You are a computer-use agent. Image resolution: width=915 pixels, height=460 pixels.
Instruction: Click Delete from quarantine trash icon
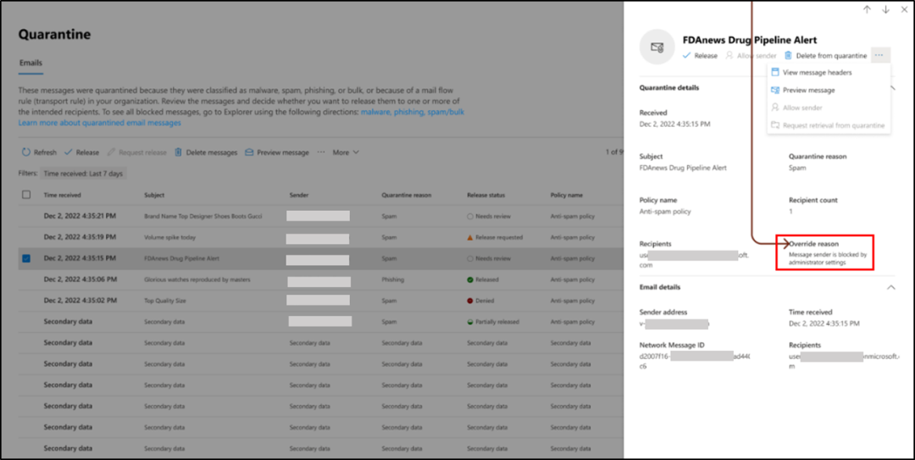tap(789, 55)
